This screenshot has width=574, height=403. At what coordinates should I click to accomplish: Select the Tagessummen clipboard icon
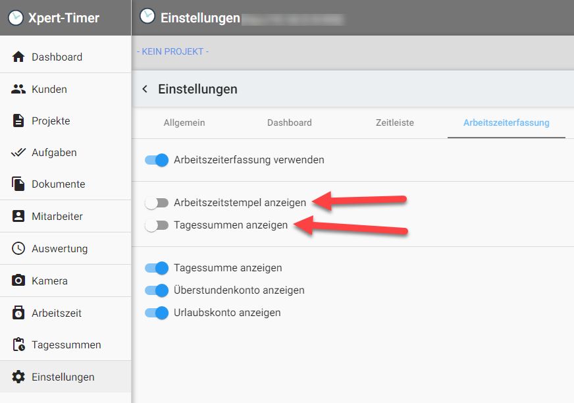[18, 344]
